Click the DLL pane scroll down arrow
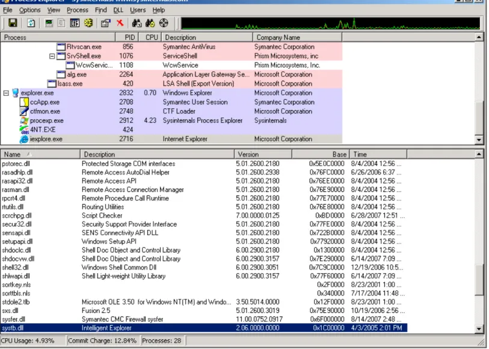 pos(479,329)
